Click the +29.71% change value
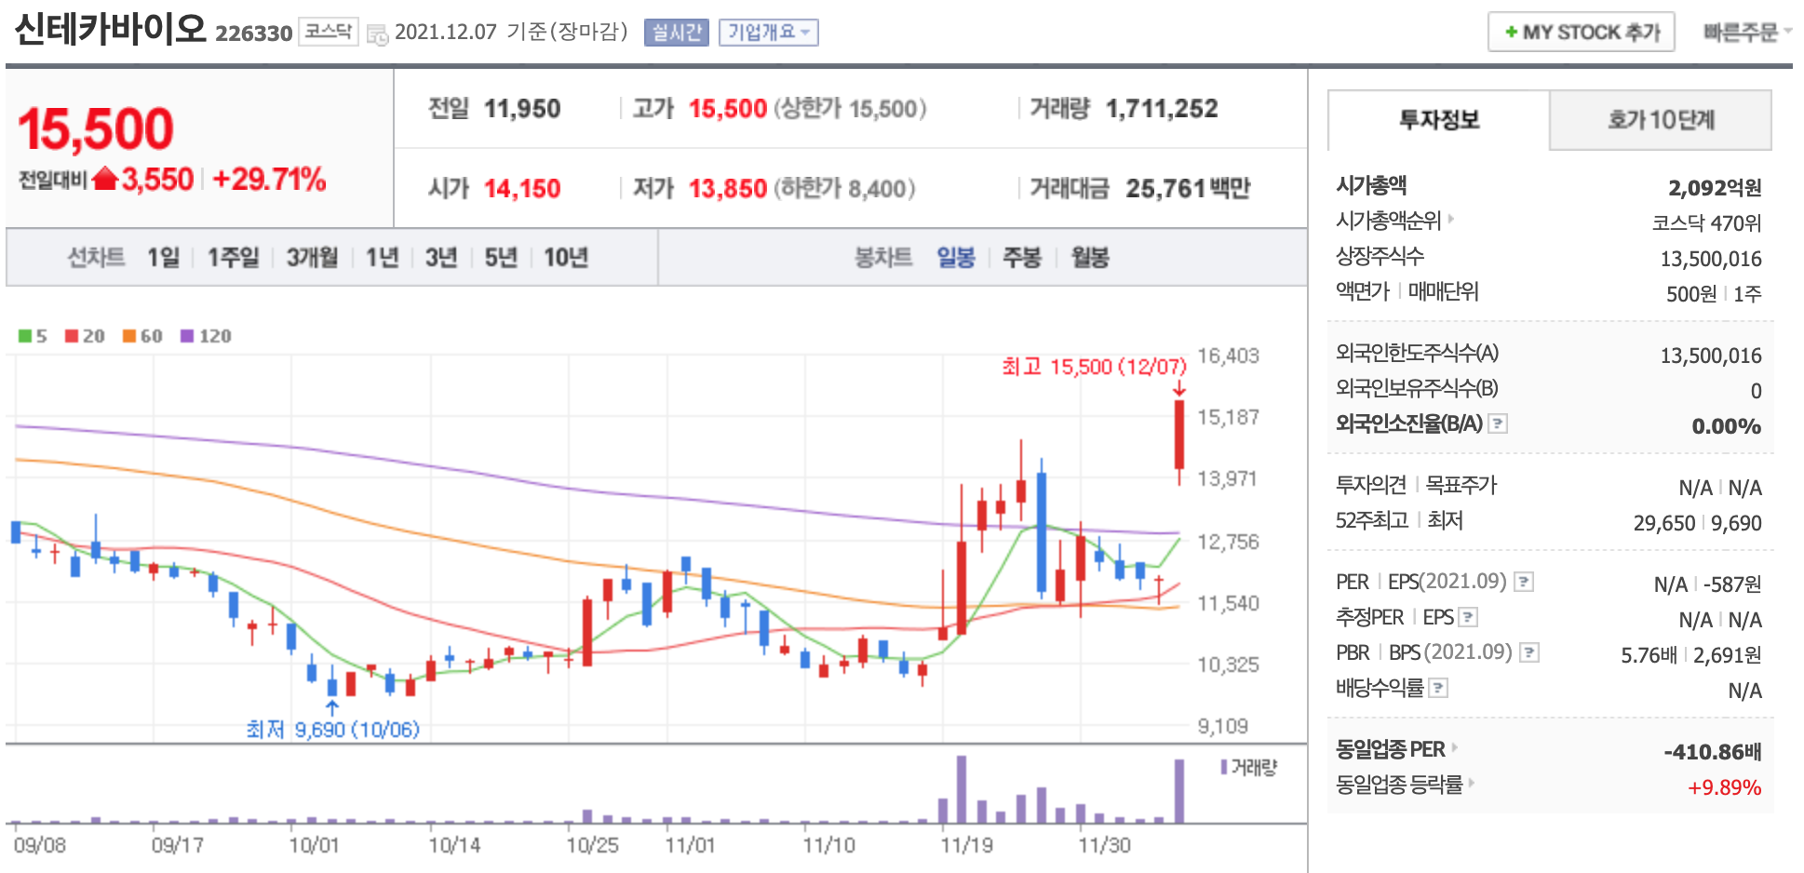 [269, 179]
